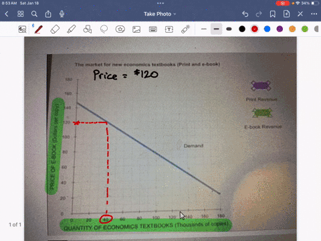Undo the last stroke
The width and height of the screenshot is (321, 241).
pyautogui.click(x=245, y=14)
